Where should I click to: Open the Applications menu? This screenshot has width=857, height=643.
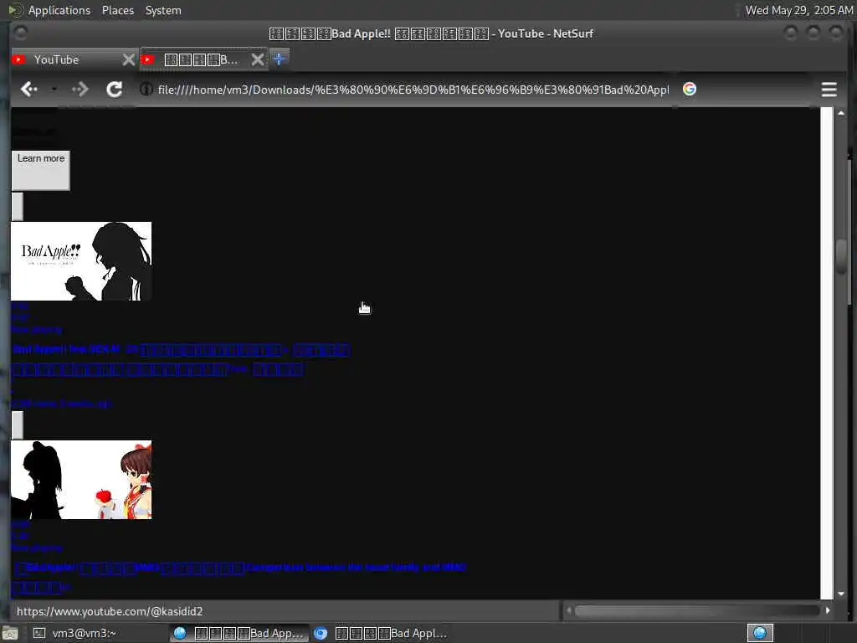pyautogui.click(x=59, y=10)
